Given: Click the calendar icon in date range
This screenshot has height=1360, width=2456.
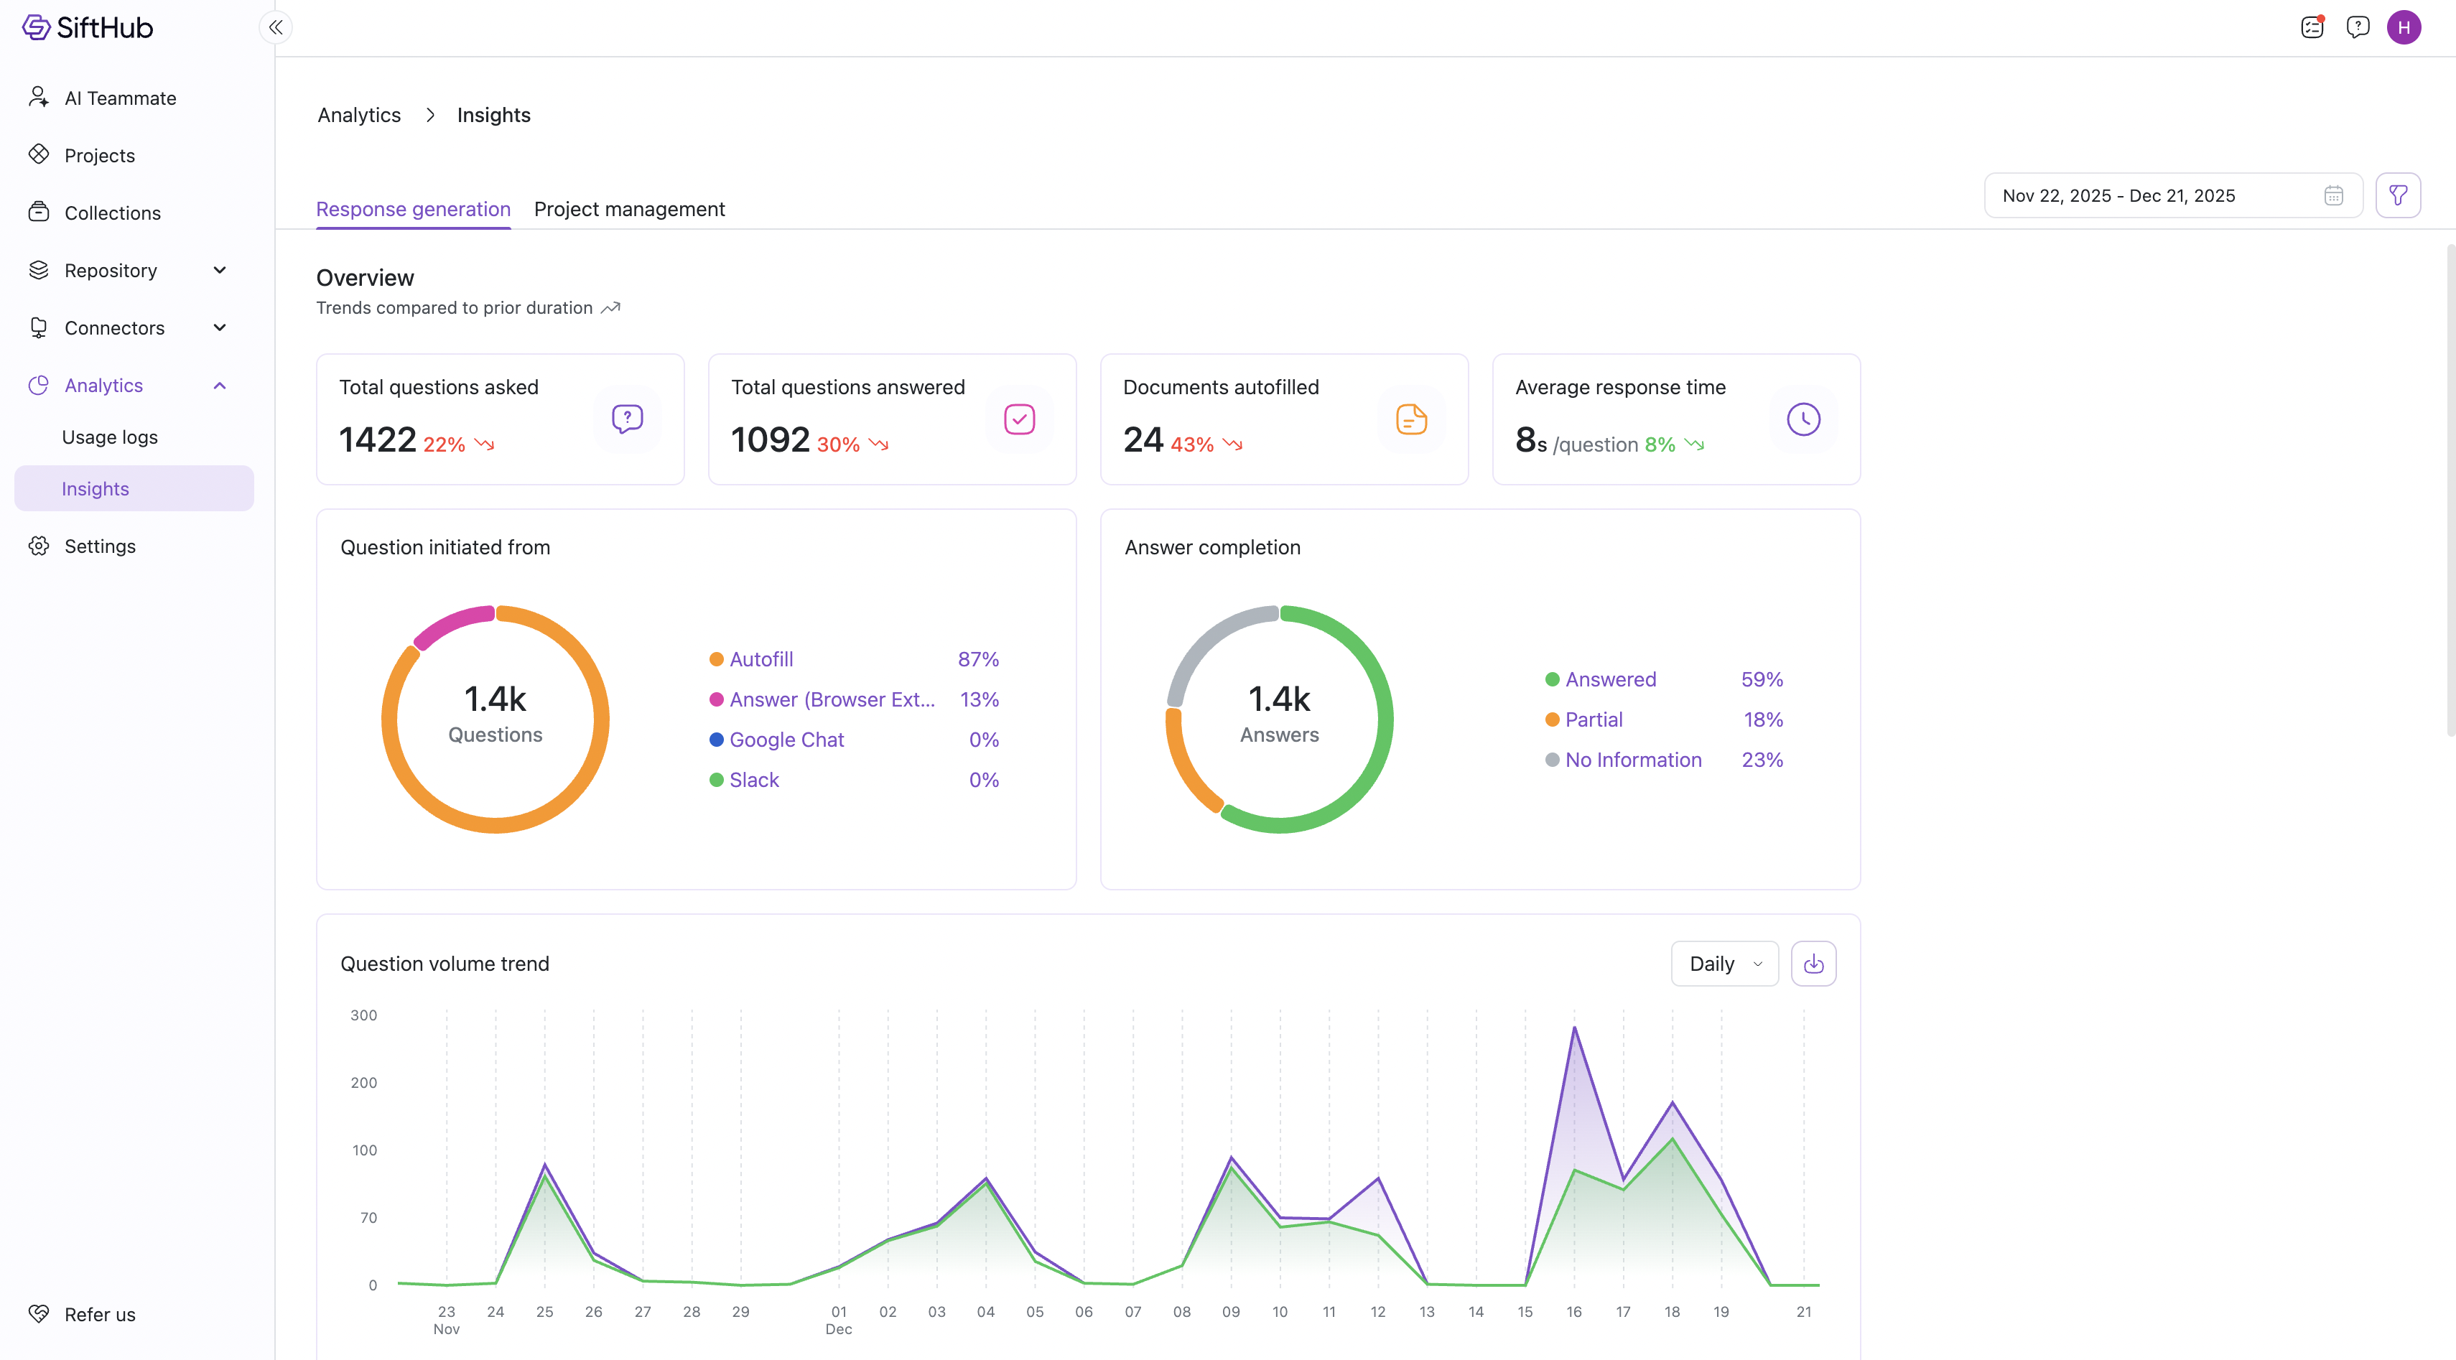Looking at the screenshot, I should click(2333, 195).
